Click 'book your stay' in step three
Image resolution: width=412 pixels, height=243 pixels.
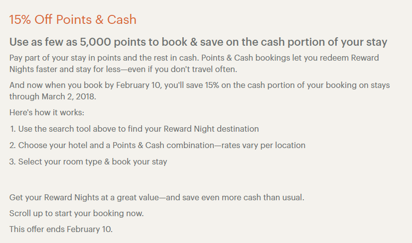coord(139,162)
